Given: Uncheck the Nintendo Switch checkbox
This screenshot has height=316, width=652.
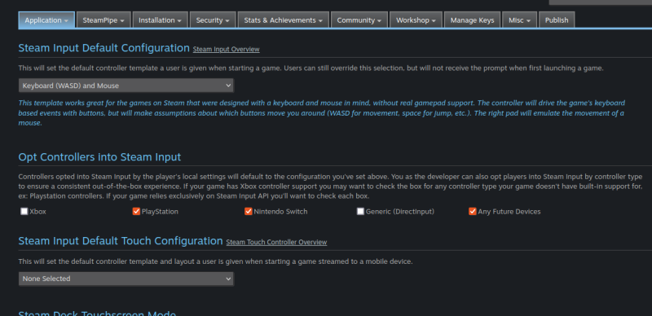Looking at the screenshot, I should 249,211.
